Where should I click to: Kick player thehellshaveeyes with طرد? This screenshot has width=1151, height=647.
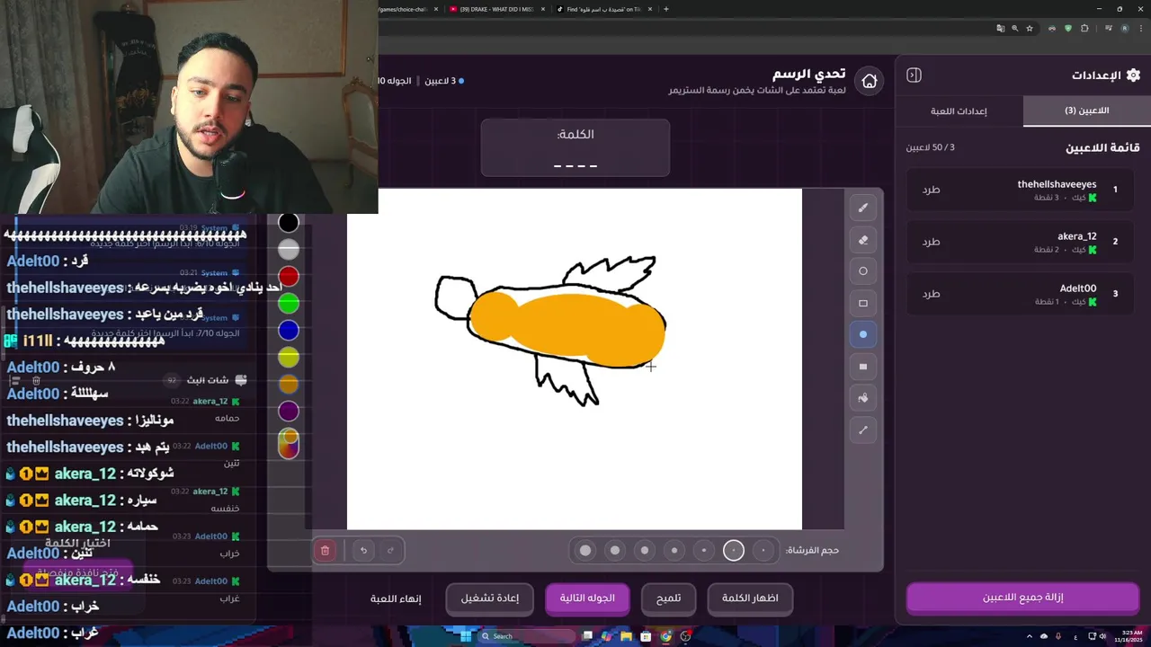click(931, 190)
